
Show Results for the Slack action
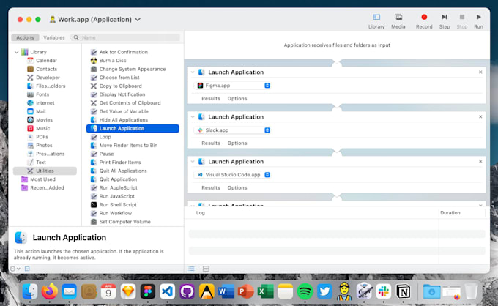(x=211, y=143)
